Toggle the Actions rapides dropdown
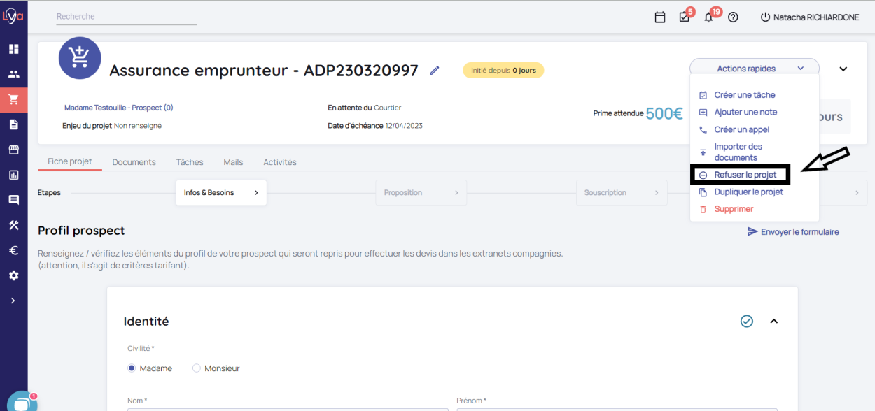Screen dimensions: 875x411 pyautogui.click(x=754, y=68)
